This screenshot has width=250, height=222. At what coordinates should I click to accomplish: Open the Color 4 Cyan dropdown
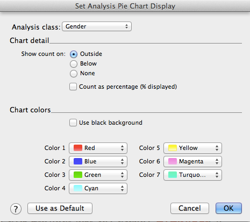(x=98, y=188)
